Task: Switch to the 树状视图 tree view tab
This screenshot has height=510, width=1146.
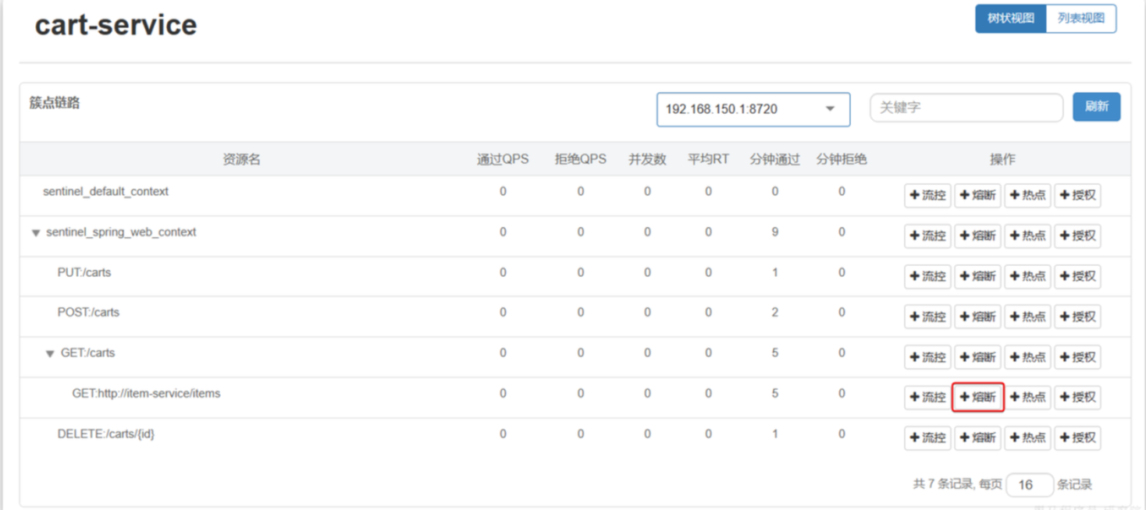Action: pyautogui.click(x=1010, y=19)
